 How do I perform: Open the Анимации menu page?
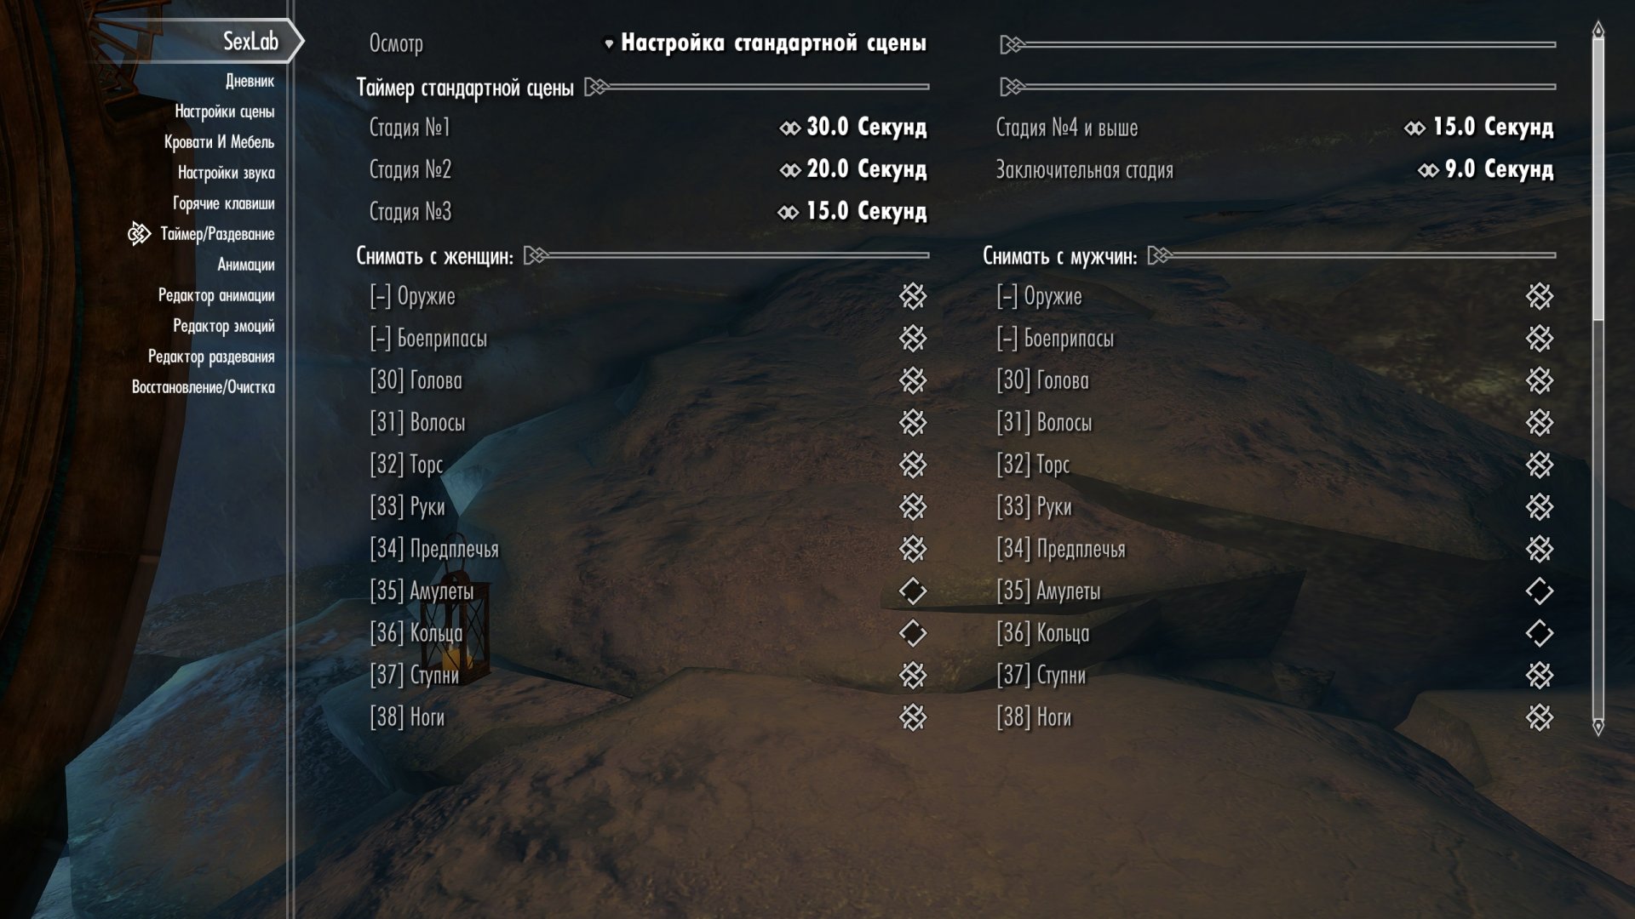(x=246, y=265)
